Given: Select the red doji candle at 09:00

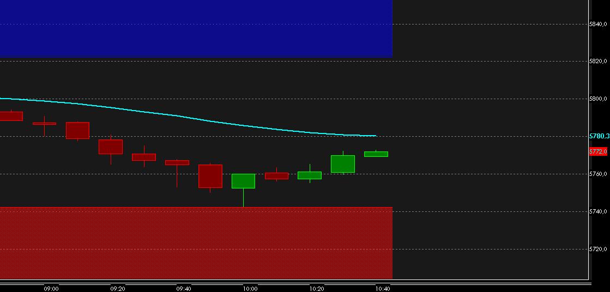Looking at the screenshot, I should tap(44, 124).
